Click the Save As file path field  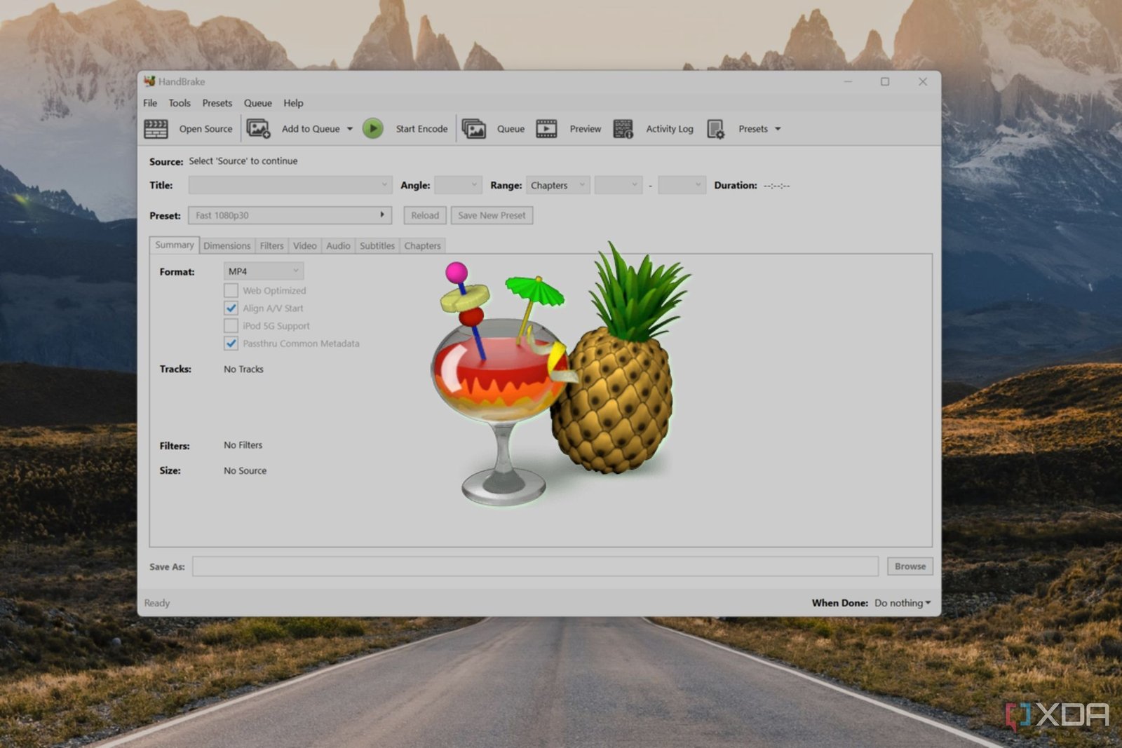(x=535, y=566)
